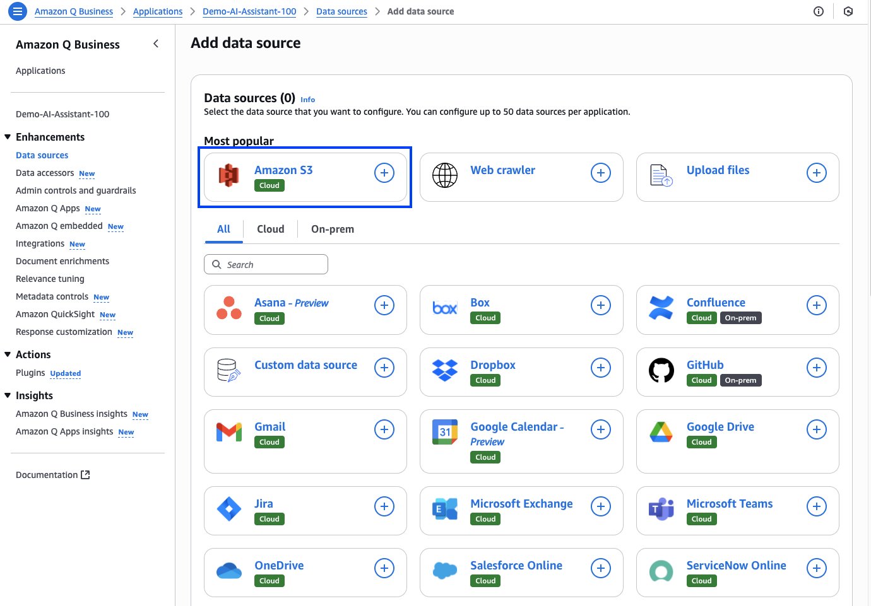Viewport: 871px width, 606px height.
Task: Add the GitHub data source
Action: tap(817, 368)
